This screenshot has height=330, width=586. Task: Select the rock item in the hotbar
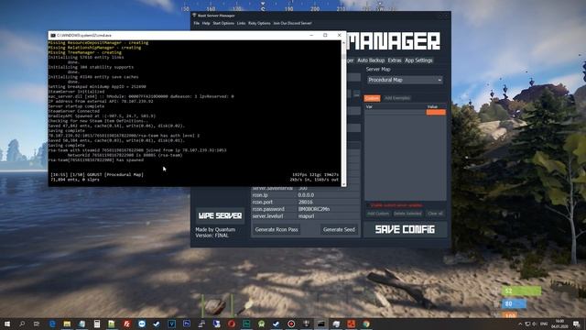216,306
